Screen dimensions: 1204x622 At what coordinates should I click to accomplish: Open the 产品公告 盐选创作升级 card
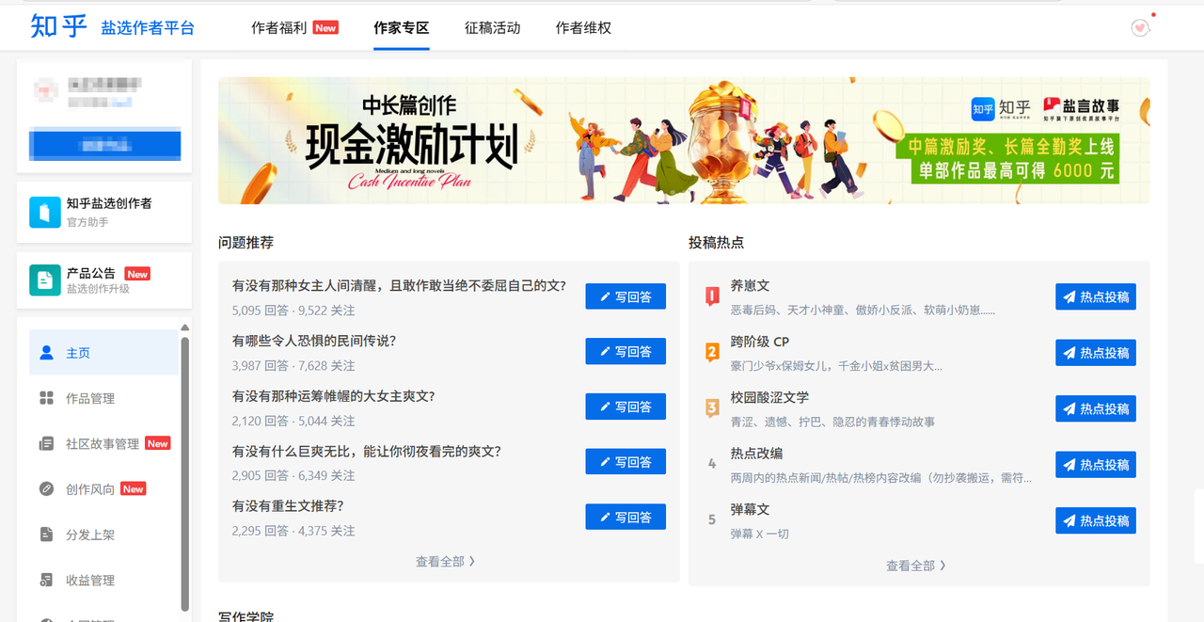pos(104,279)
